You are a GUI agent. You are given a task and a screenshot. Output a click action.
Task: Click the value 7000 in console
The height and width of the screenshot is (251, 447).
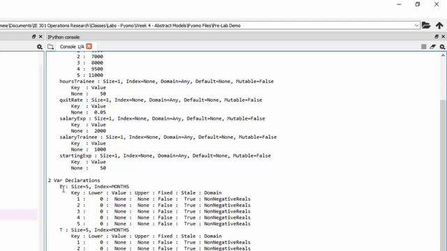click(97, 56)
